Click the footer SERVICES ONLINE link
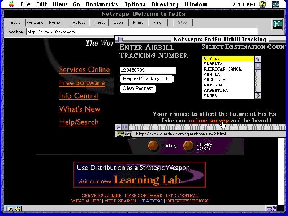 (x=102, y=195)
